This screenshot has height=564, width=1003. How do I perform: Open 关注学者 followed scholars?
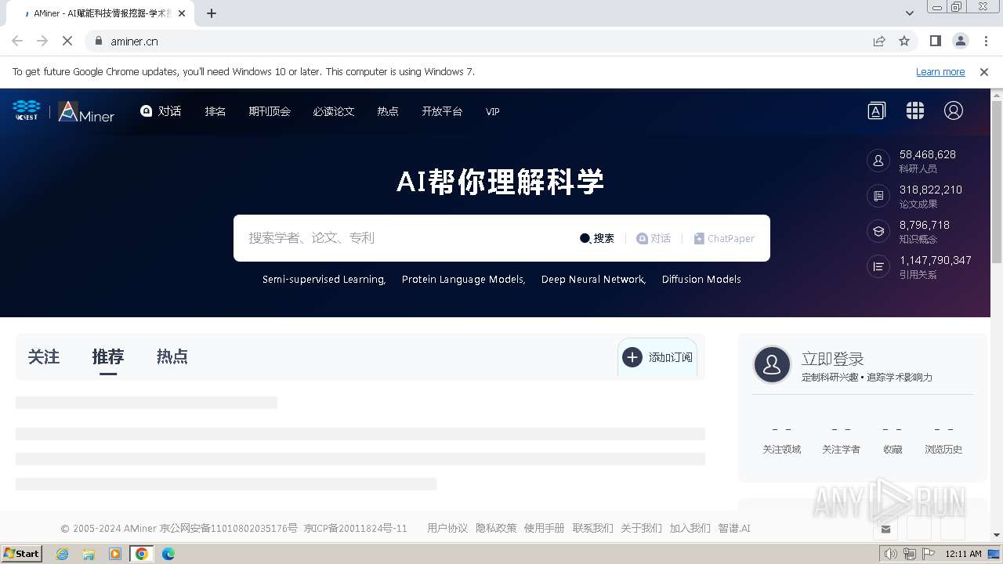(x=841, y=439)
